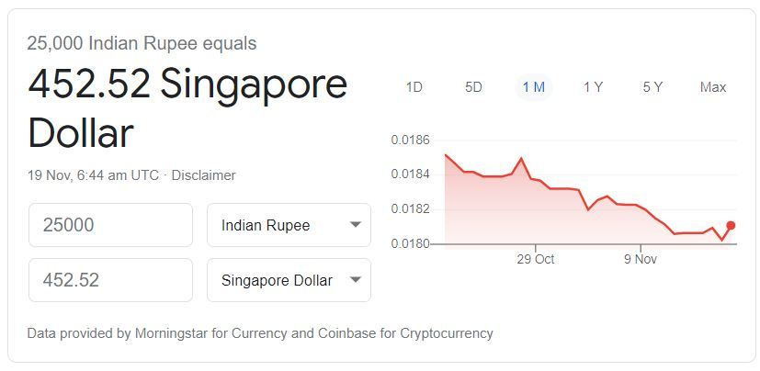Show the 5 Y exchange rate history
This screenshot has height=371, width=760.
point(652,87)
